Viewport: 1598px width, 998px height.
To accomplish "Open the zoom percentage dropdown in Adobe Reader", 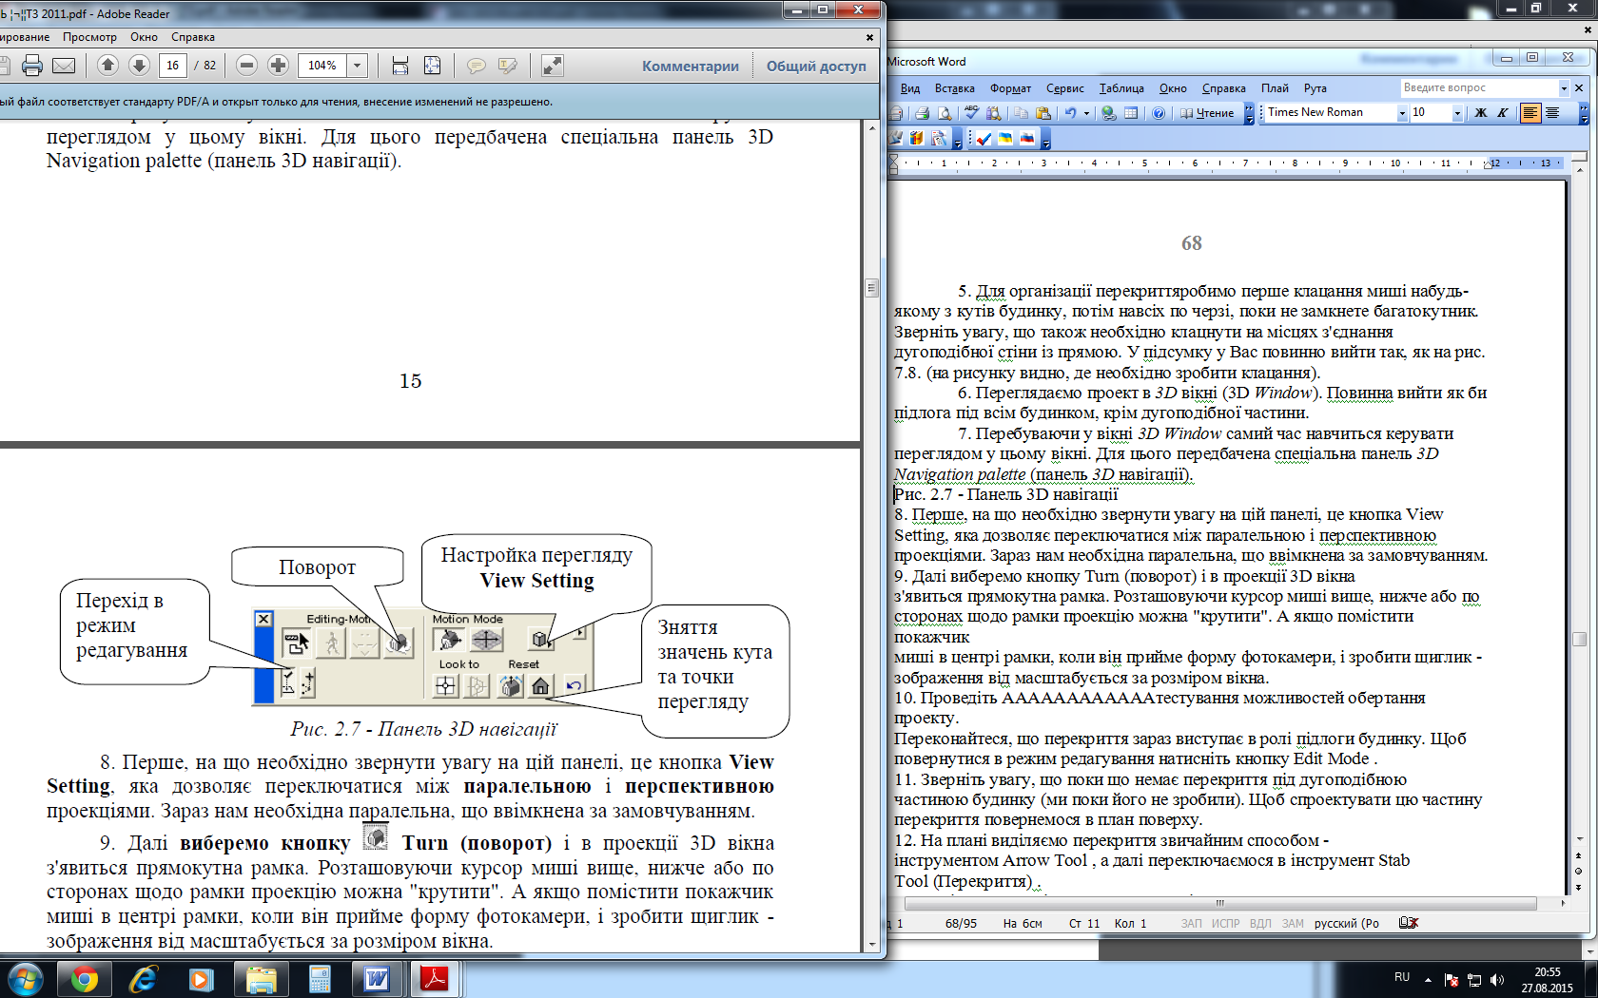I will 358,66.
